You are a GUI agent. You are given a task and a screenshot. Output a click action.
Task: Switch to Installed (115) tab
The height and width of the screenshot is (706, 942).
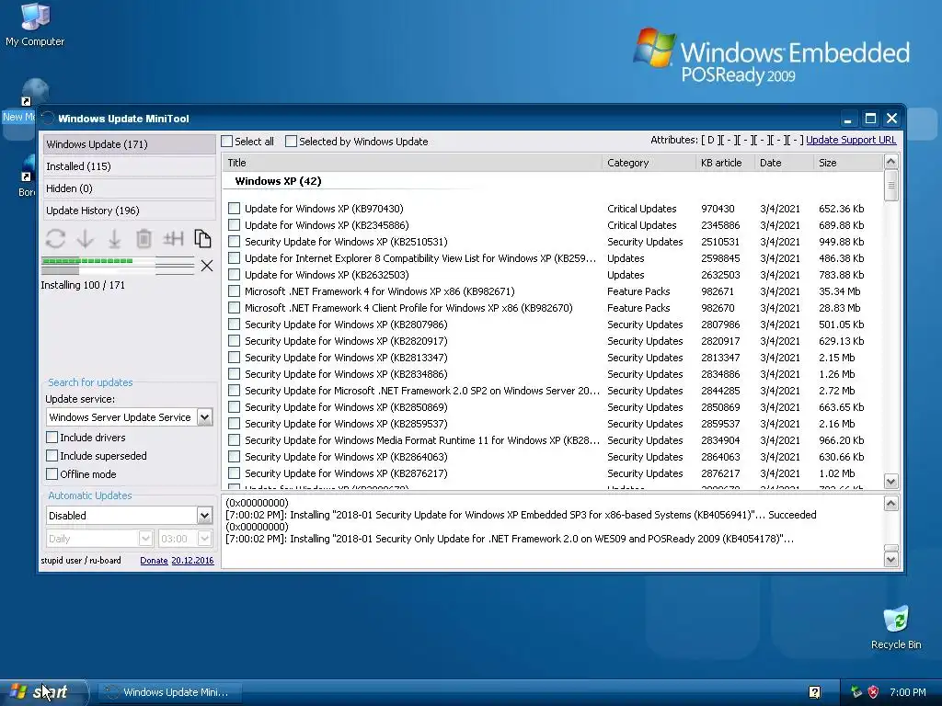coord(129,166)
